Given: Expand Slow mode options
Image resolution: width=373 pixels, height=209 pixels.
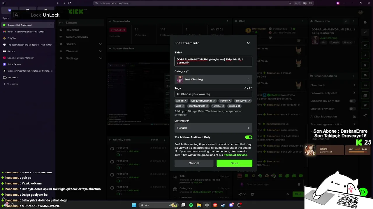Looking at the screenshot, I should (x=354, y=85).
